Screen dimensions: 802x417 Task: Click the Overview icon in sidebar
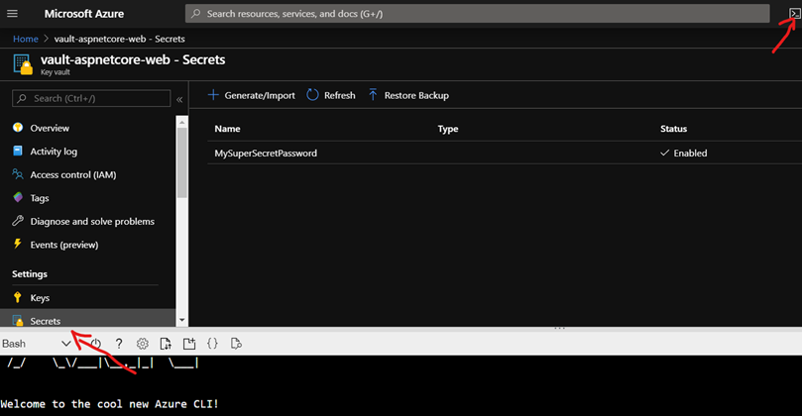(18, 127)
